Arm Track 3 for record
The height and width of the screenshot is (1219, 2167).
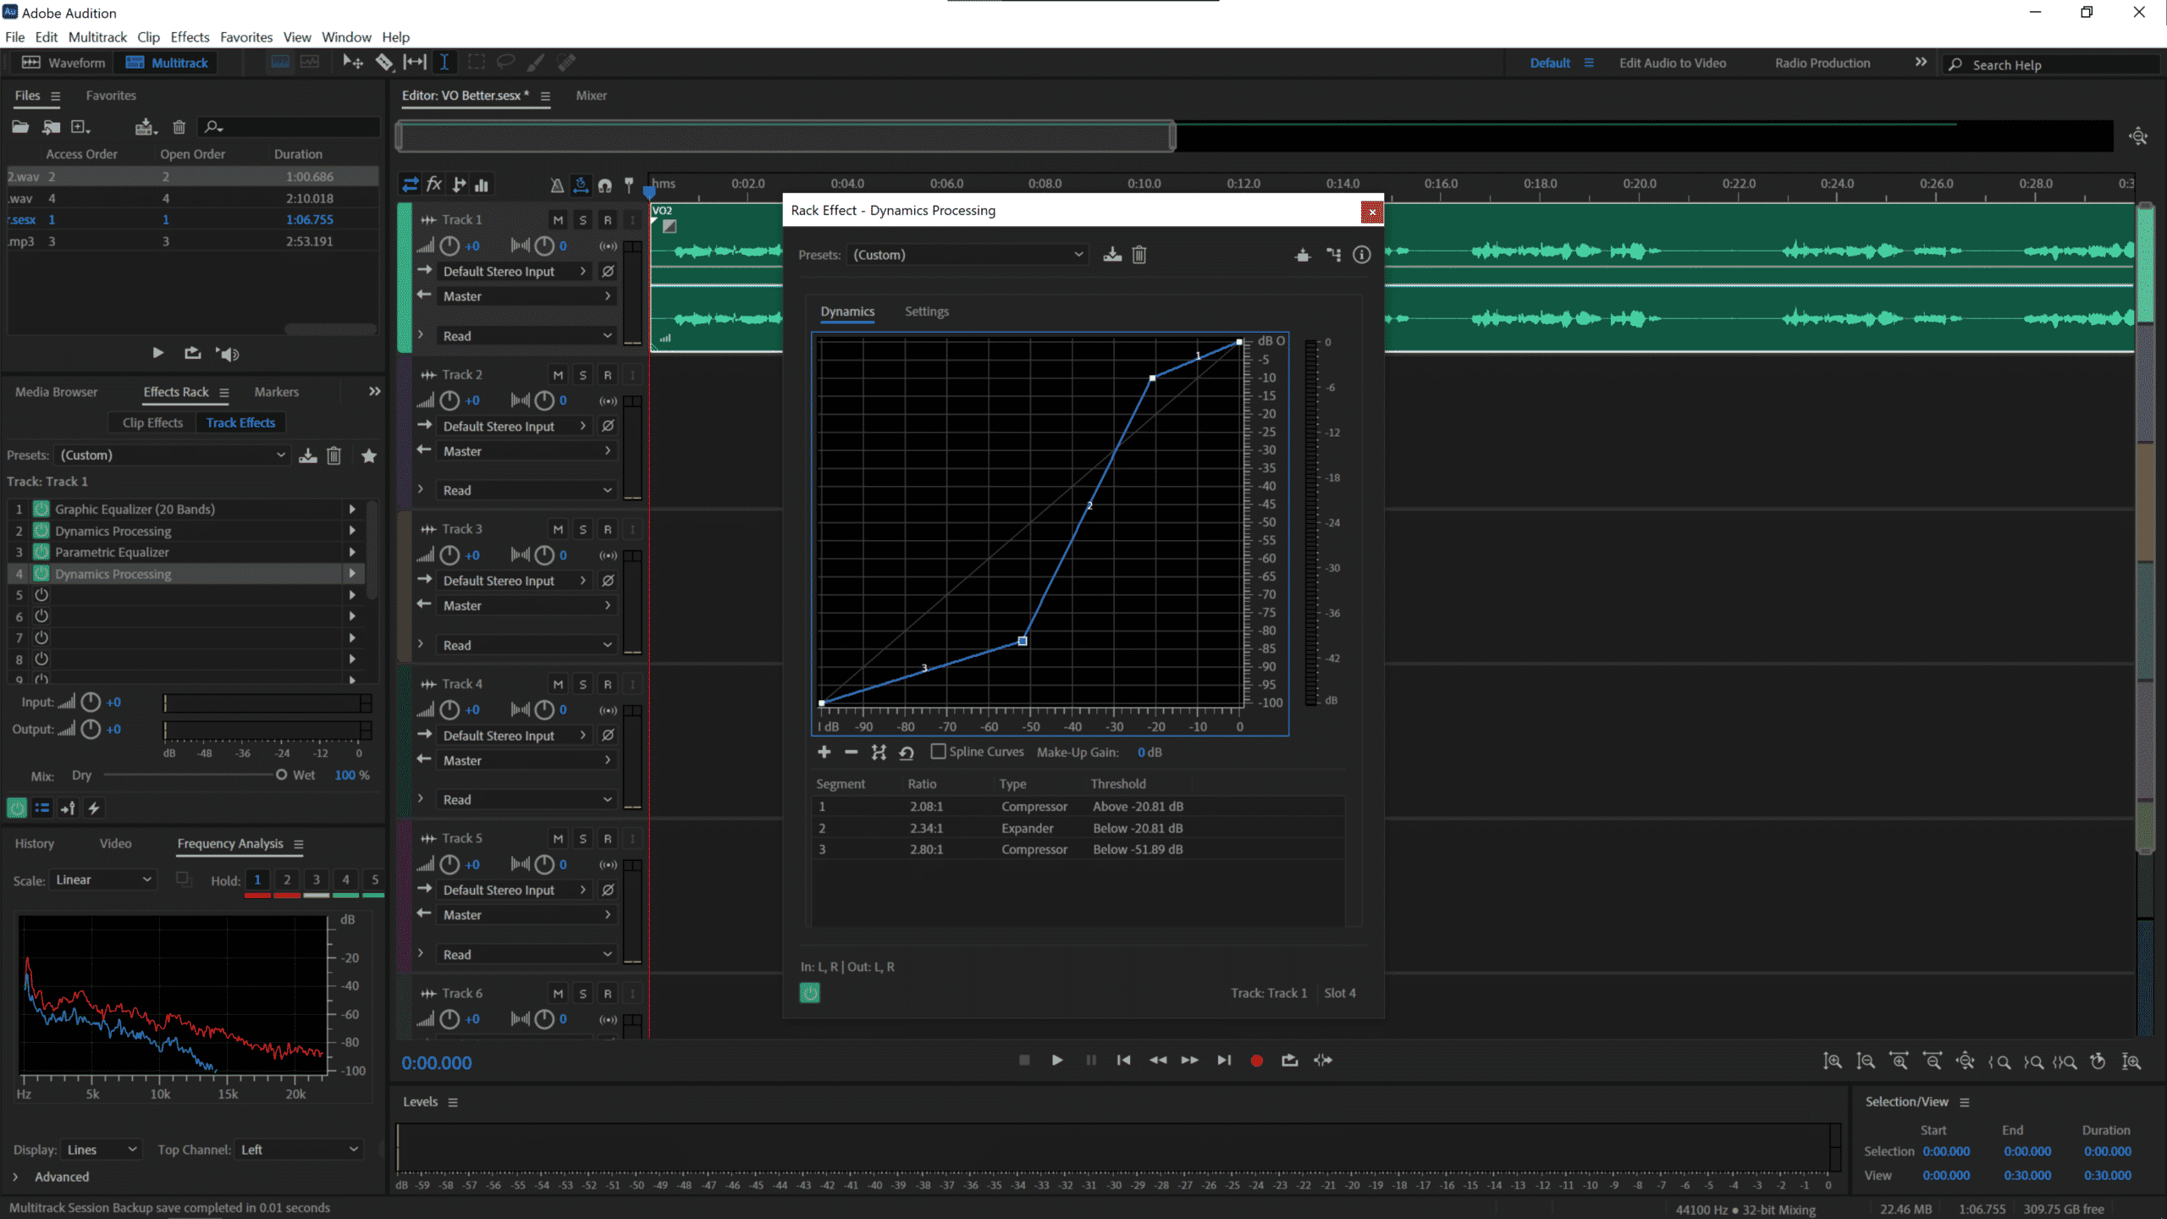(607, 530)
